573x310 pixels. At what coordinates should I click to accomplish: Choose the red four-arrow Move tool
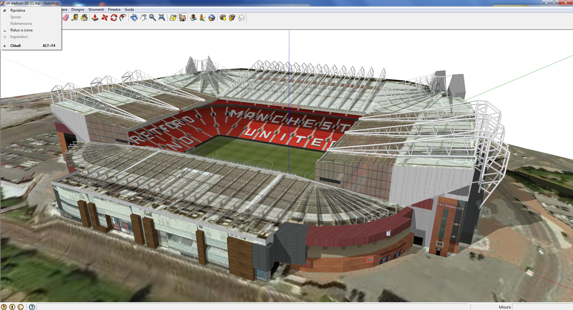click(x=104, y=18)
